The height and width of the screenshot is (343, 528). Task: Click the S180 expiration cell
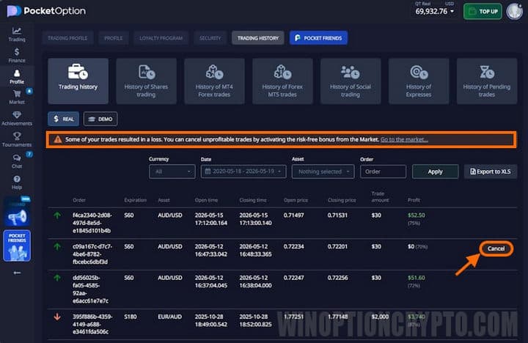pos(131,317)
